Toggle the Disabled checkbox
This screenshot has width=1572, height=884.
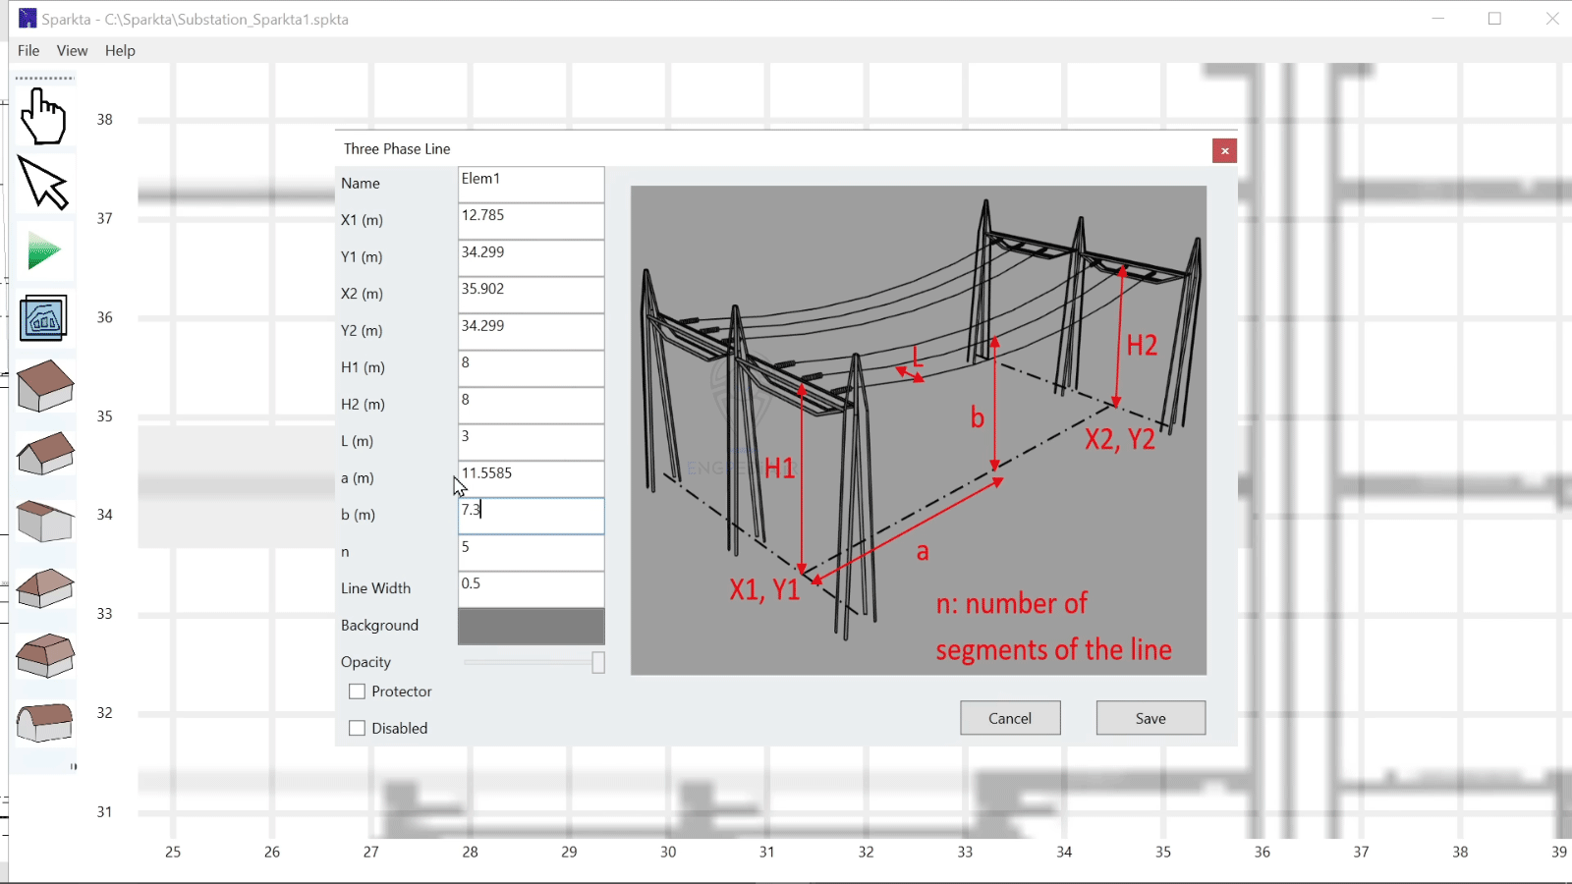[x=358, y=728]
